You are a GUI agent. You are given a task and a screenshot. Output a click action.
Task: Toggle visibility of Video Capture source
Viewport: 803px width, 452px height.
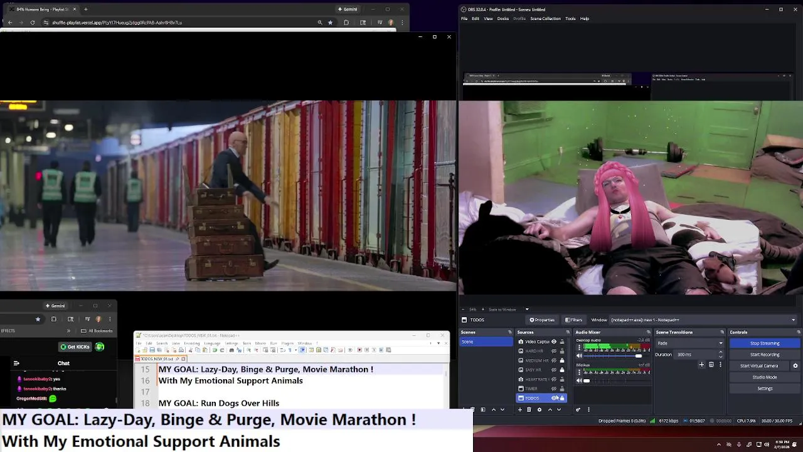[554, 342]
